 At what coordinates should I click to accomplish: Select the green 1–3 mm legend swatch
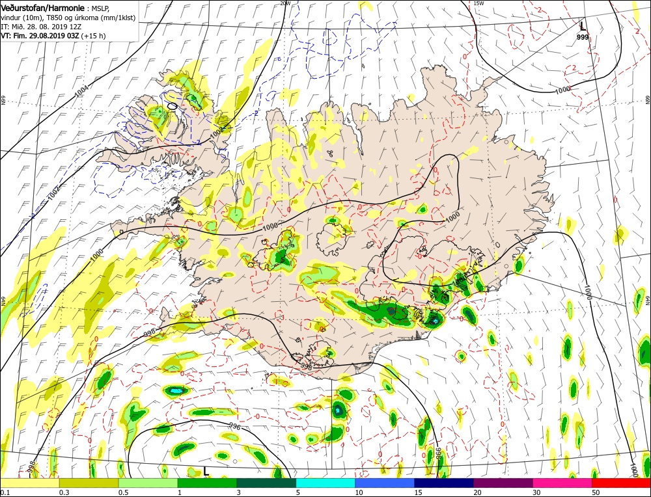[x=207, y=483]
